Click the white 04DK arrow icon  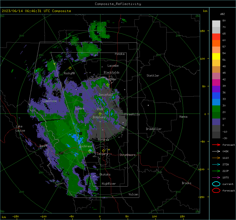coord(216,151)
